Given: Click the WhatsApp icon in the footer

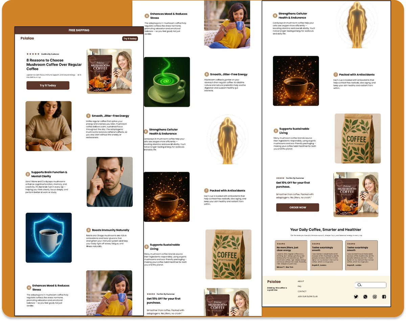Looking at the screenshot, I should [365, 297].
